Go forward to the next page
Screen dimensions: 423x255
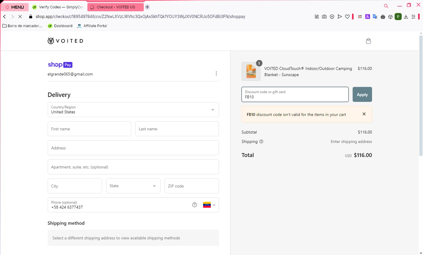[12, 17]
